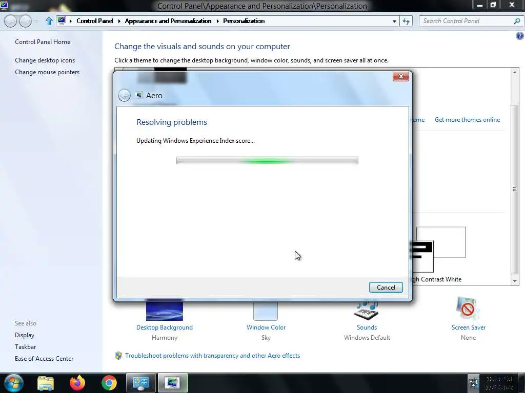Click the Aero troubleshooter title icon
This screenshot has height=393, width=525.
pos(139,95)
